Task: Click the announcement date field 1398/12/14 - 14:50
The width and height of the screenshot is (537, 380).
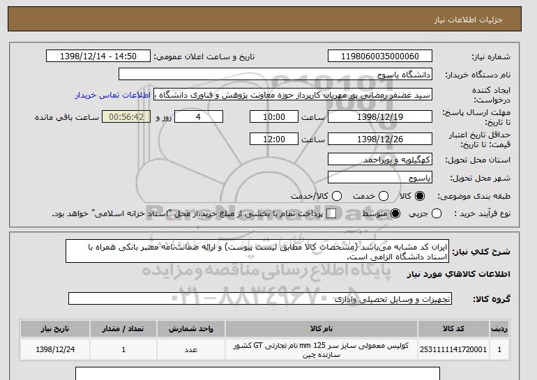Action: click(x=98, y=56)
